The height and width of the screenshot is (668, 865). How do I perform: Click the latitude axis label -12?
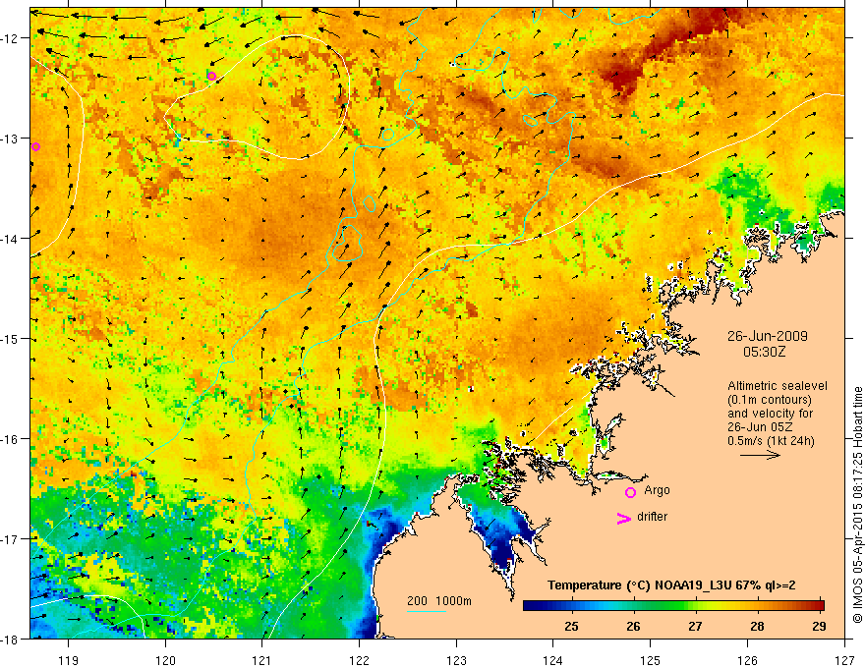click(x=10, y=38)
